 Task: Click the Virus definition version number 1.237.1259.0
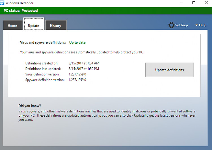point(77,74)
